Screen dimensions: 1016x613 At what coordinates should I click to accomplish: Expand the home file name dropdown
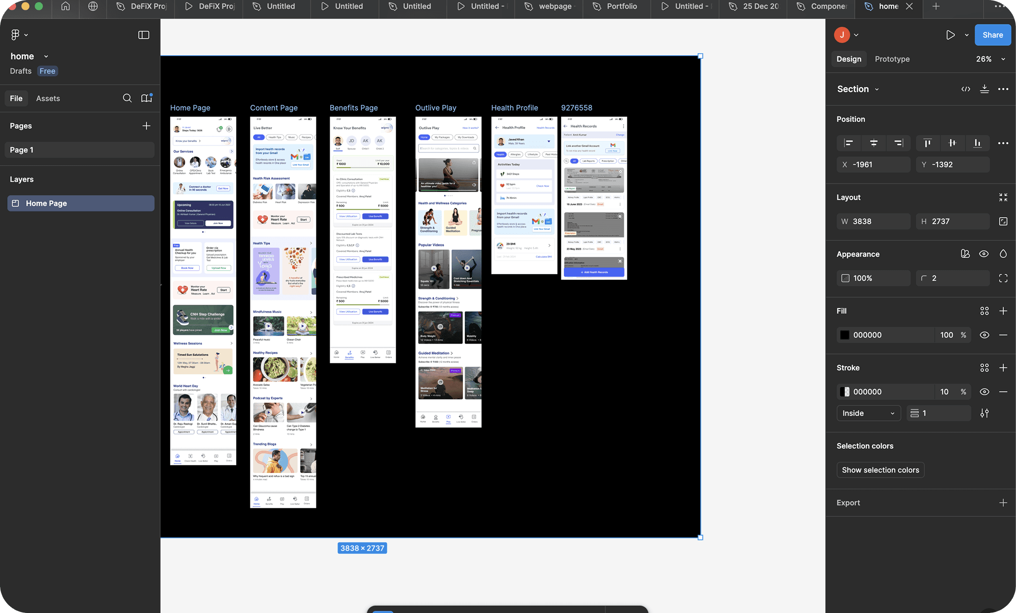click(46, 57)
